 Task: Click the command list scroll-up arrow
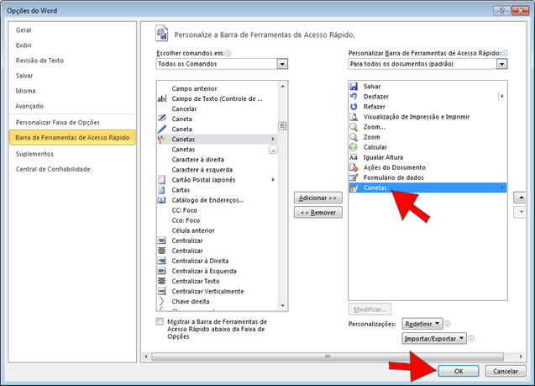click(x=282, y=86)
